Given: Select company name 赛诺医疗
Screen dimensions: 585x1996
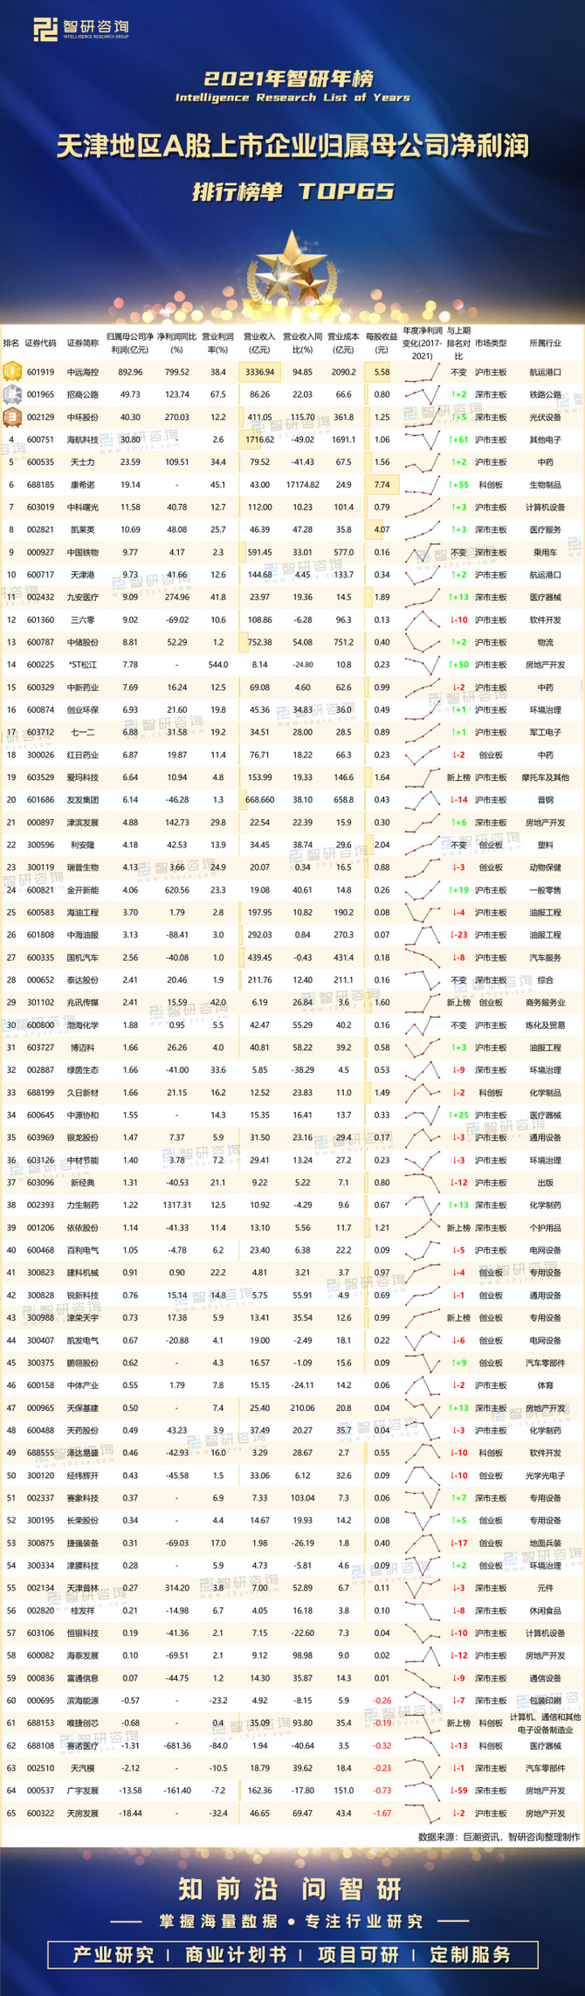Looking at the screenshot, I should (83, 1746).
